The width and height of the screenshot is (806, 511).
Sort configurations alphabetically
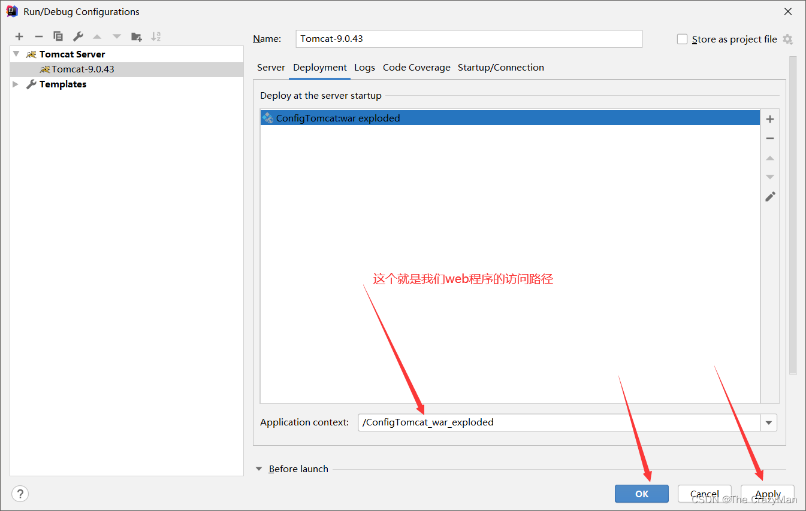156,36
